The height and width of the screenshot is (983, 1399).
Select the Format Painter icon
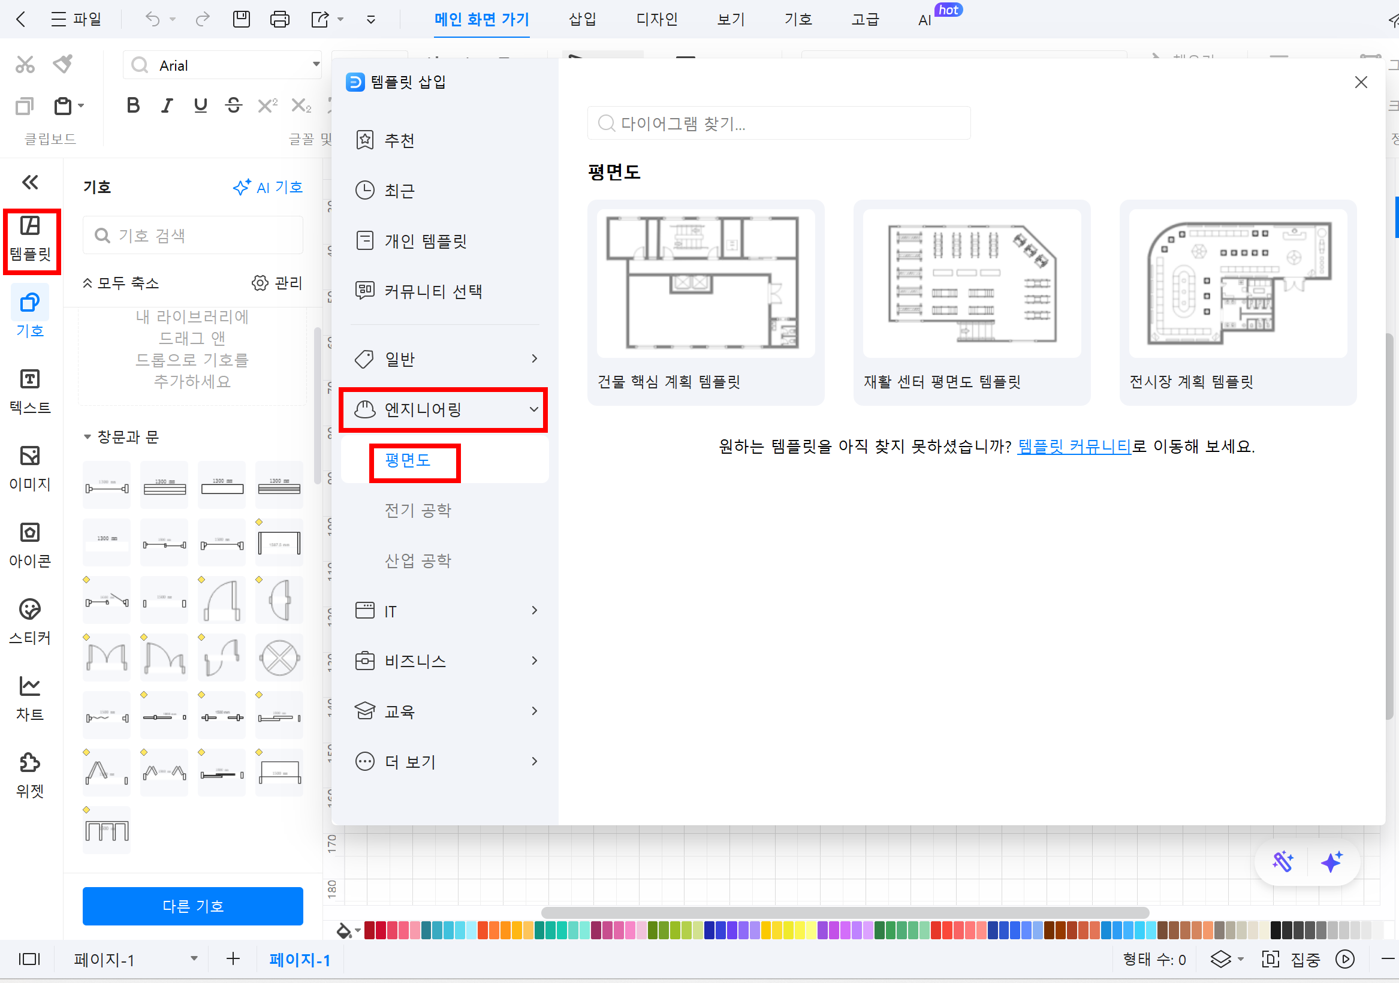63,64
